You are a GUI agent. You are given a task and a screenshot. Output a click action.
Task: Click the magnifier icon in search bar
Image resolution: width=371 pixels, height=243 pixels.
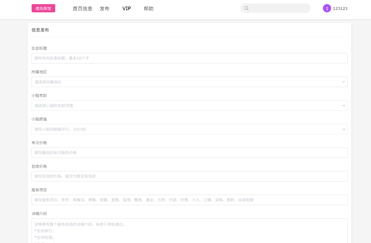click(x=247, y=8)
